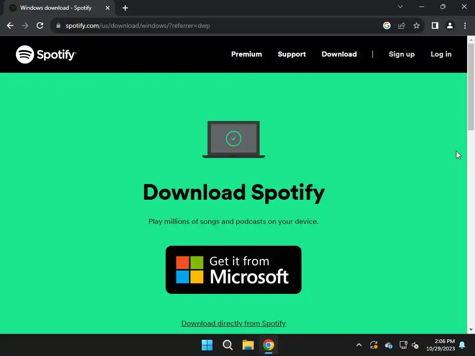The height and width of the screenshot is (356, 475).
Task: Select the Windows download - Spotify tab
Action: [59, 8]
